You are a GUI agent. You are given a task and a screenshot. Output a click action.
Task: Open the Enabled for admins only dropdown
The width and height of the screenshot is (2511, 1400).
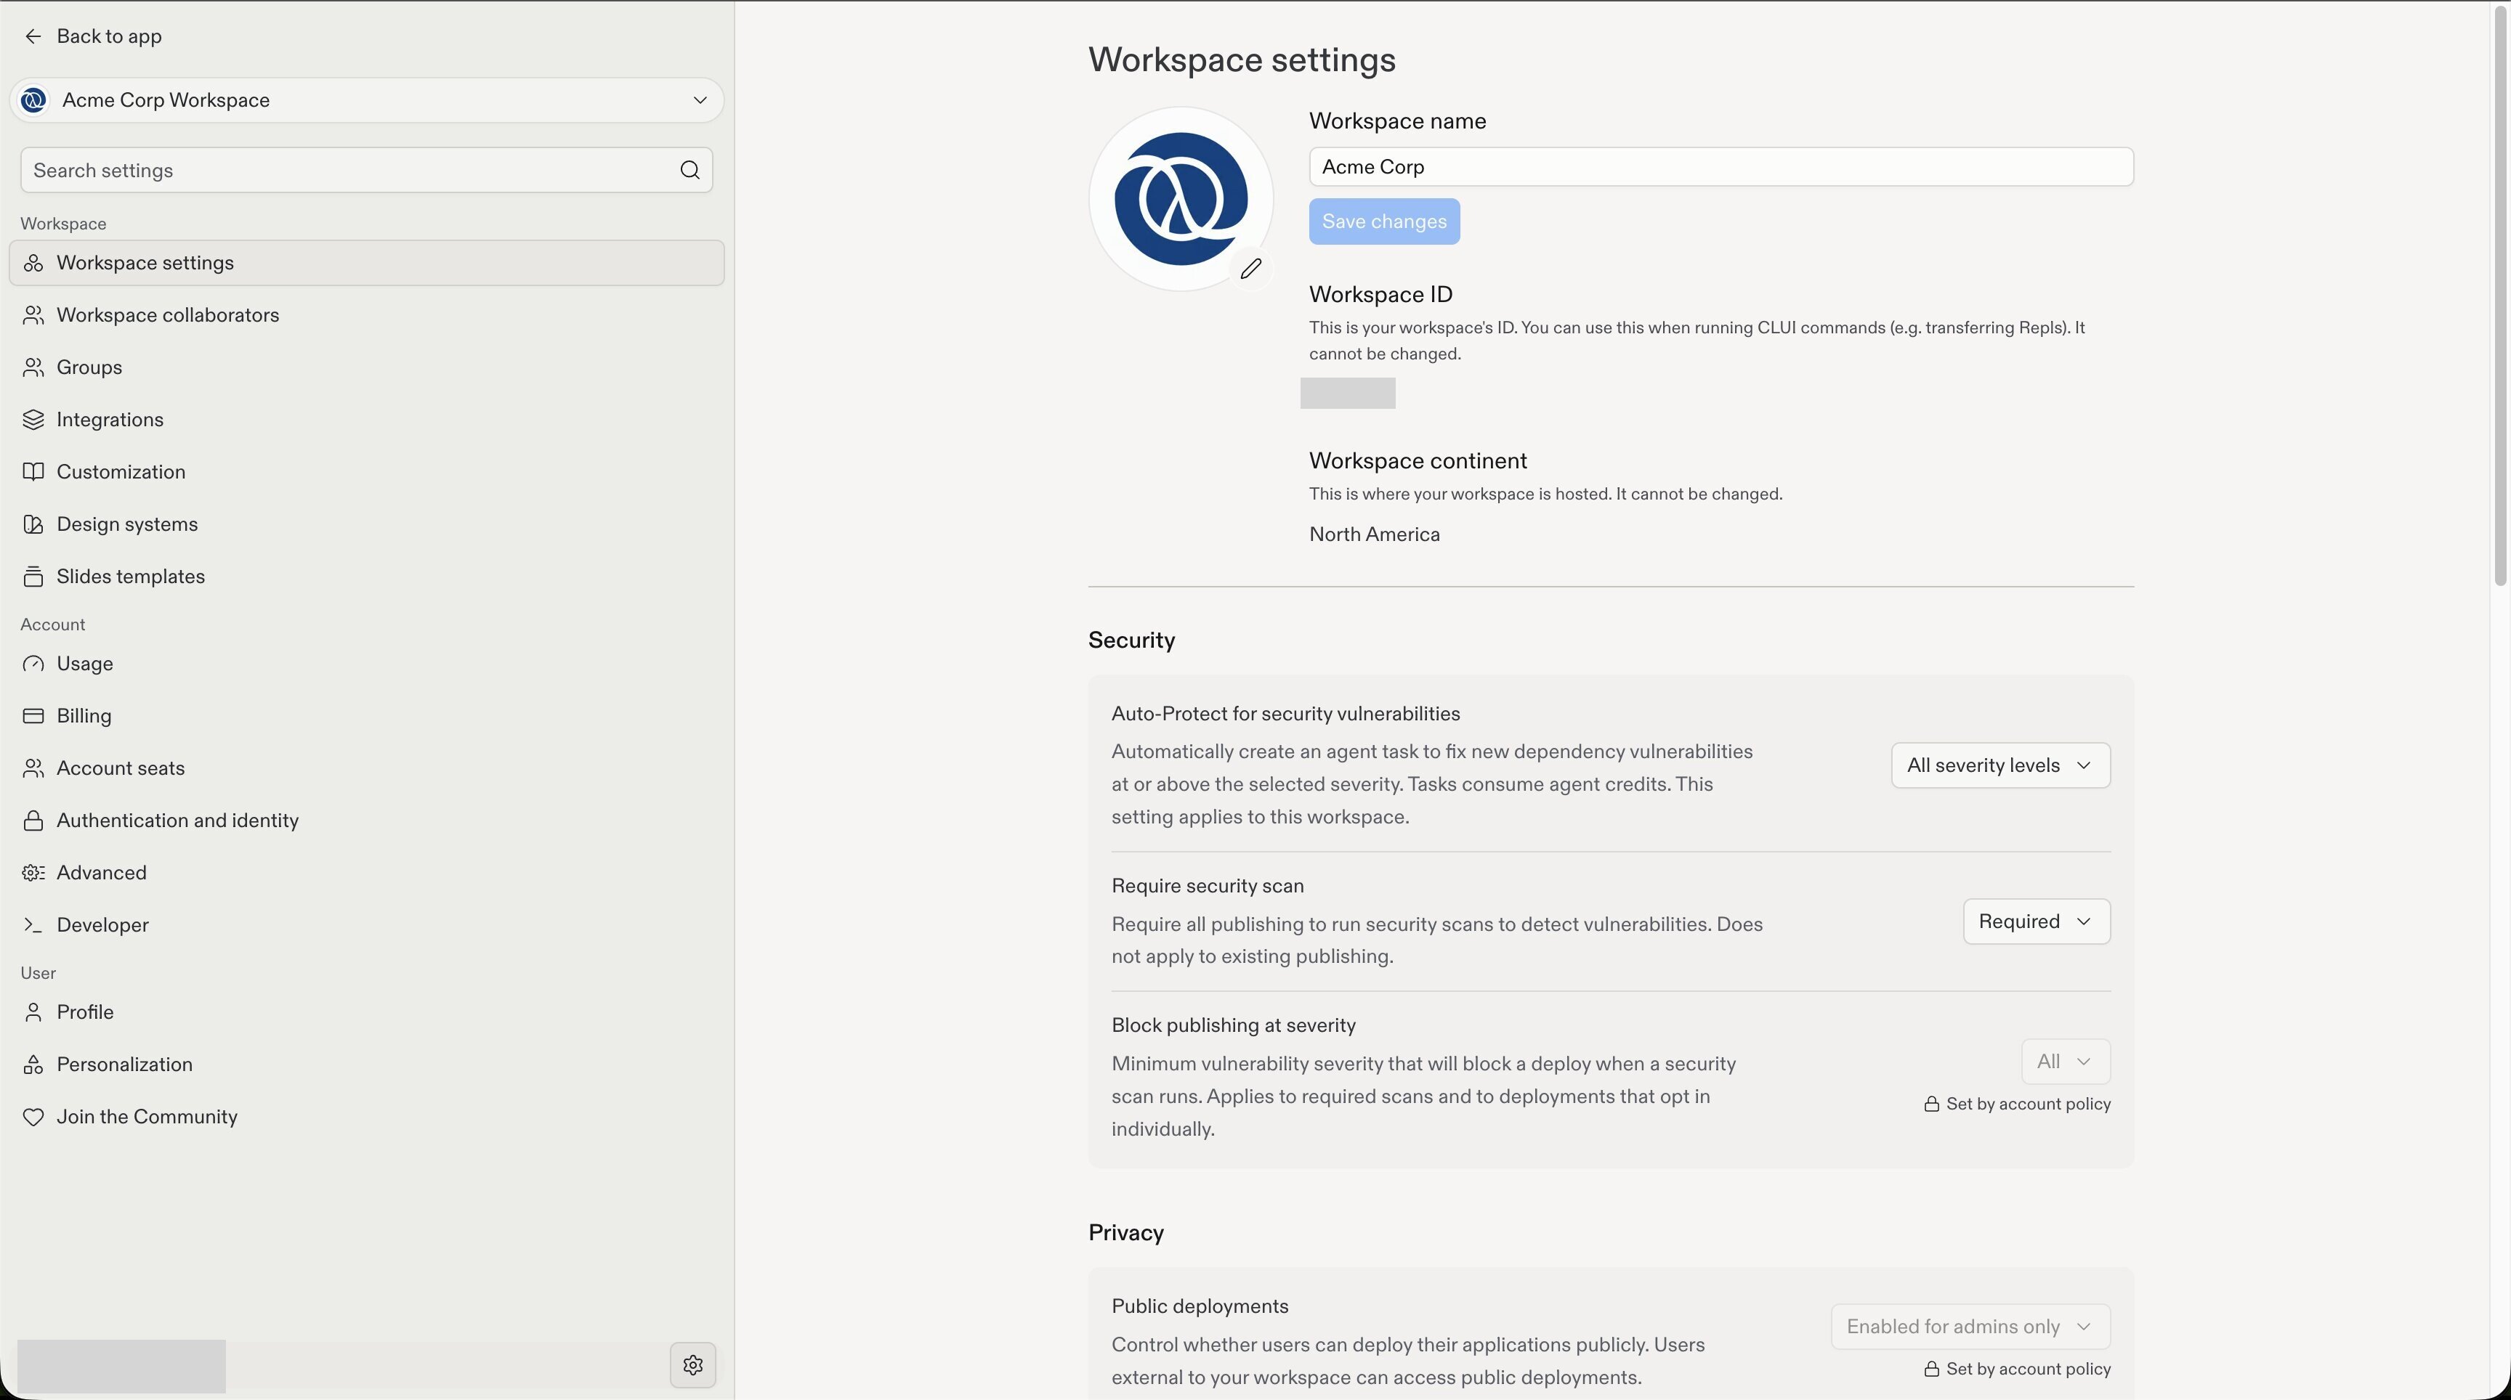coord(1970,1327)
